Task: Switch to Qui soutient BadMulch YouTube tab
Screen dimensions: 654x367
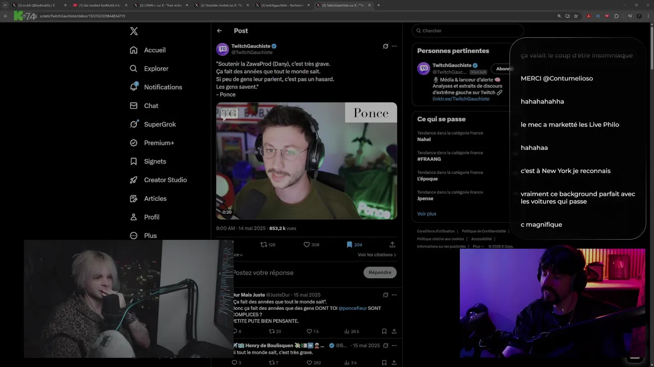Action: click(99, 5)
